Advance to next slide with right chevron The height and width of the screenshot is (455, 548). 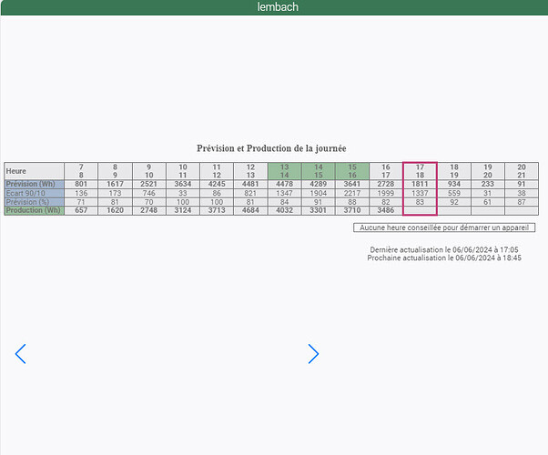313,354
